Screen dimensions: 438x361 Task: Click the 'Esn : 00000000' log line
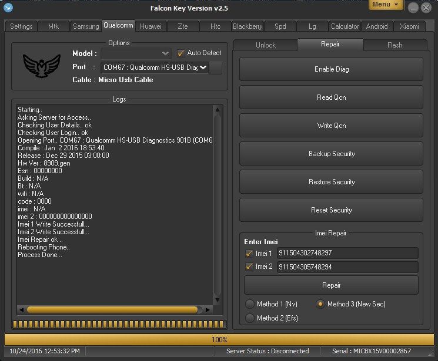click(39, 170)
